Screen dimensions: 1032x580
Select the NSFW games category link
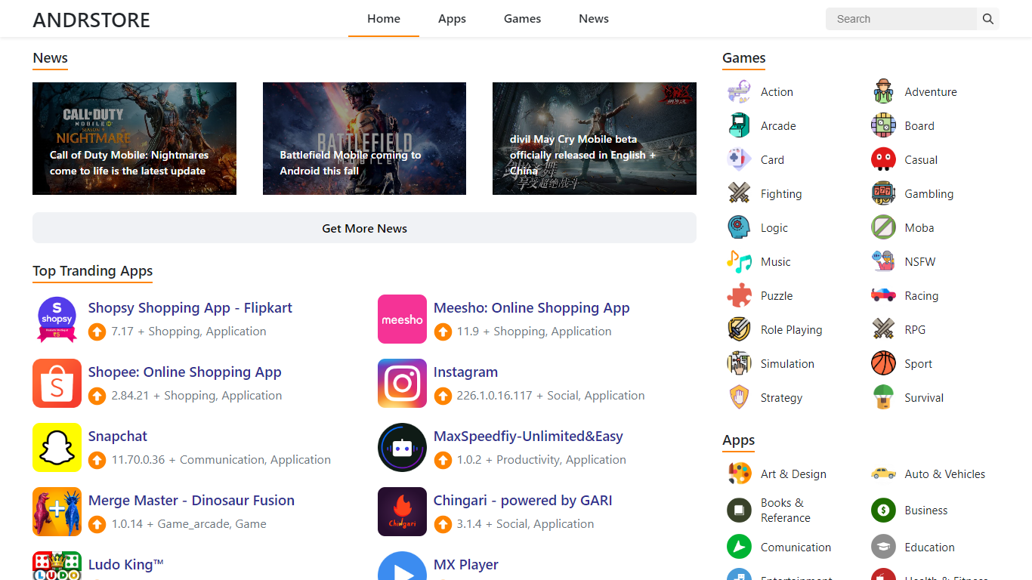(920, 261)
